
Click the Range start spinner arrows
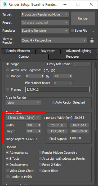pos(43,76)
